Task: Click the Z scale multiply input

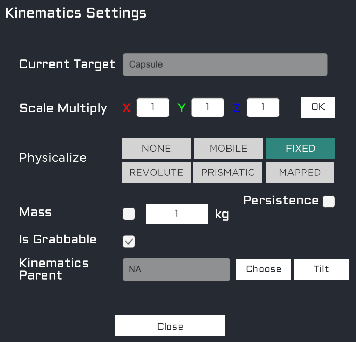Action: 263,107
